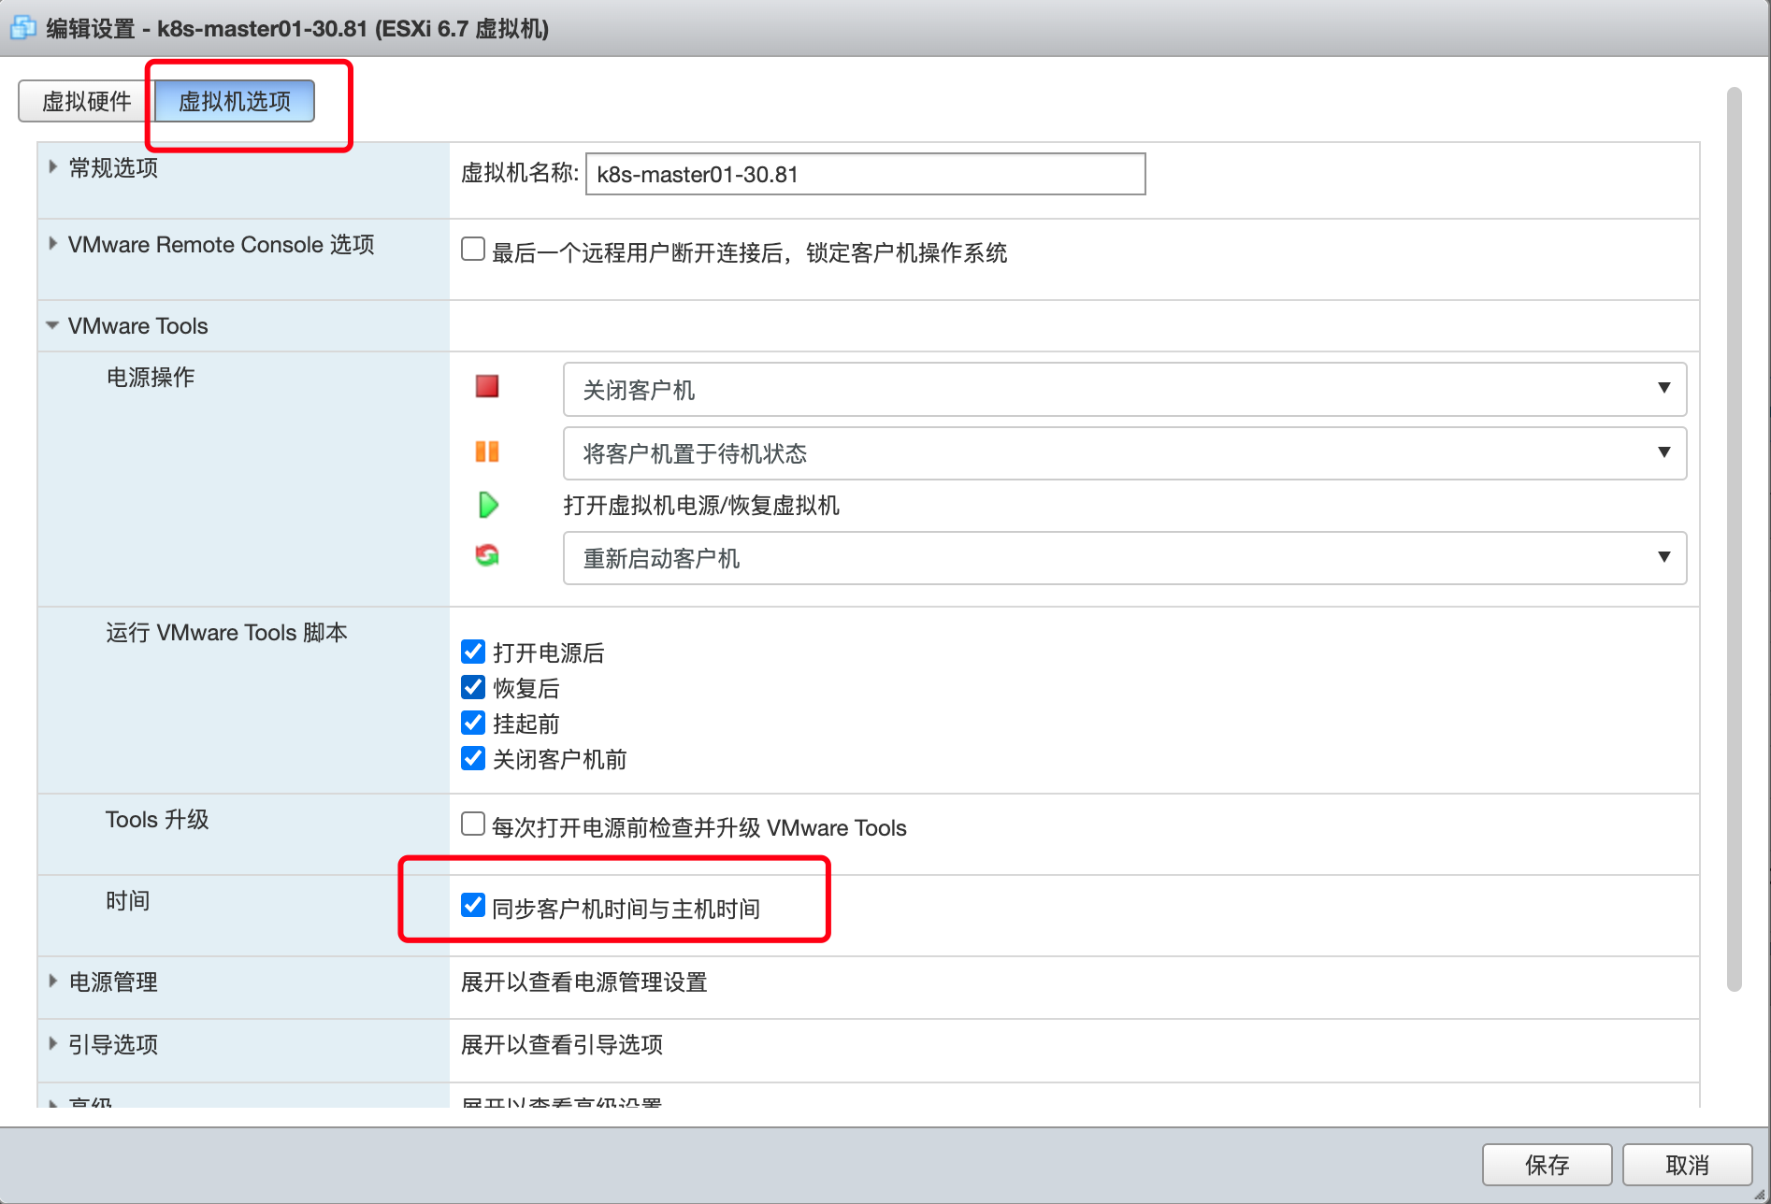Click the red power off icon
This screenshot has height=1204, width=1771.
click(486, 387)
